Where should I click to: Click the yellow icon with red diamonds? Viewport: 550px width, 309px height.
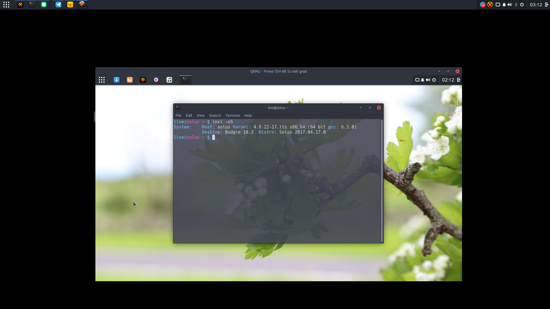70,5
